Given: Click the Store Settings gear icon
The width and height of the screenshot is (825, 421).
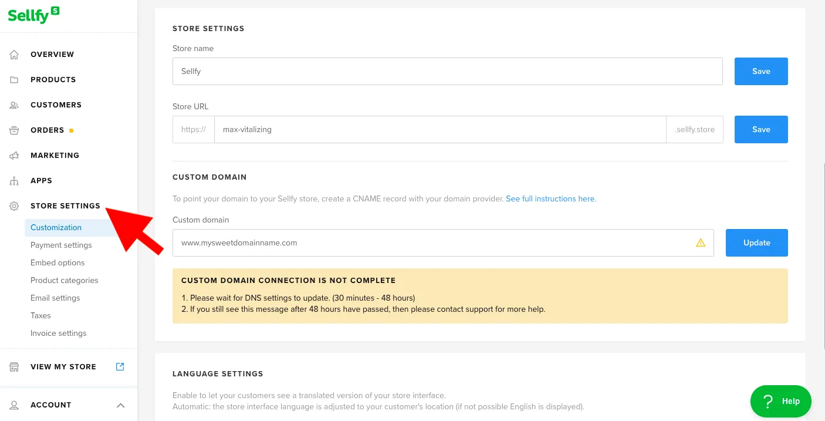Looking at the screenshot, I should pos(15,206).
